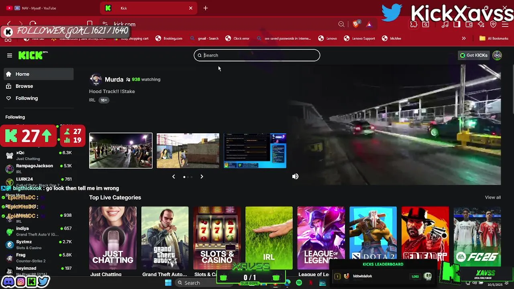Viewport: 514px width, 289px height.
Task: Open heyimzed in the Following list
Action: pos(39,270)
